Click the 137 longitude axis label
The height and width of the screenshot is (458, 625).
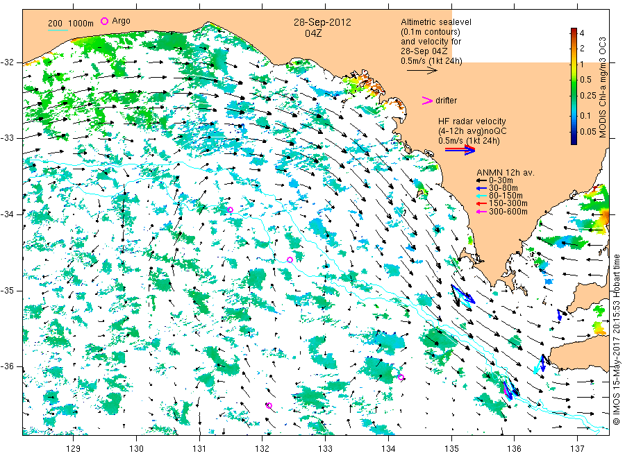tap(578, 449)
